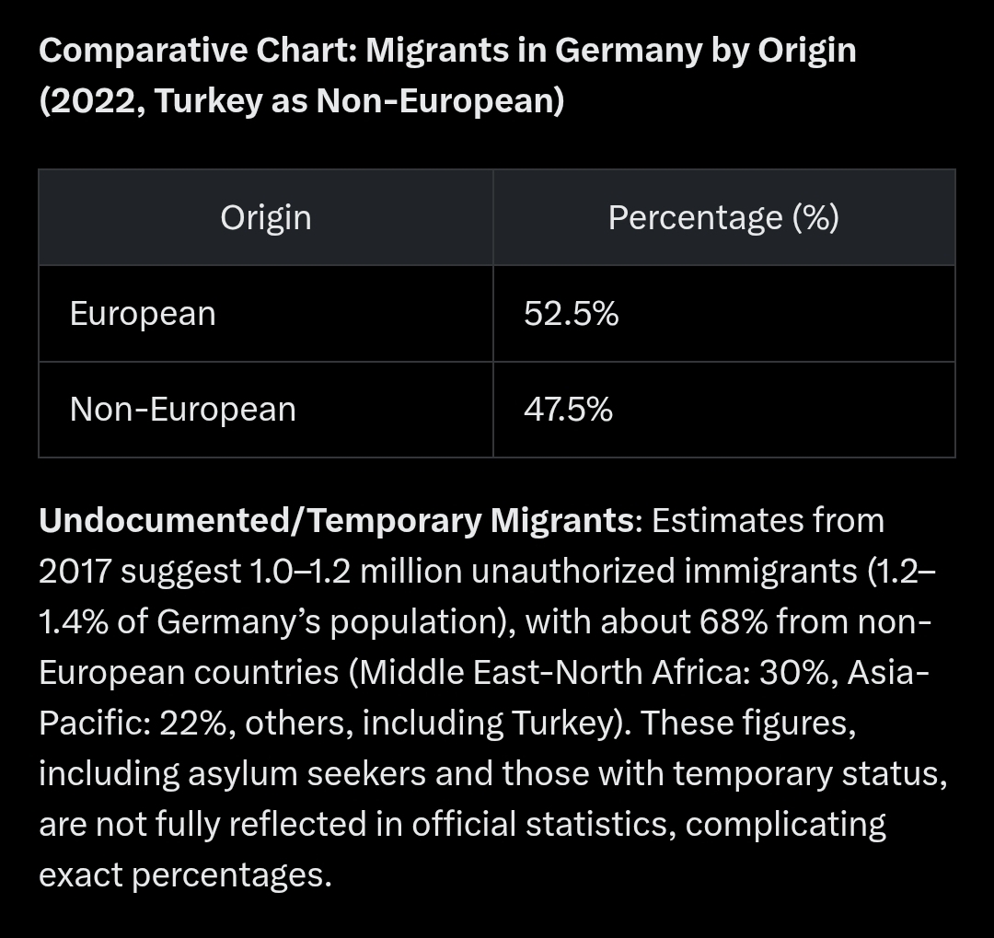The width and height of the screenshot is (994, 938).
Task: Click the 'Non-European' row label cell
Action: tap(183, 409)
